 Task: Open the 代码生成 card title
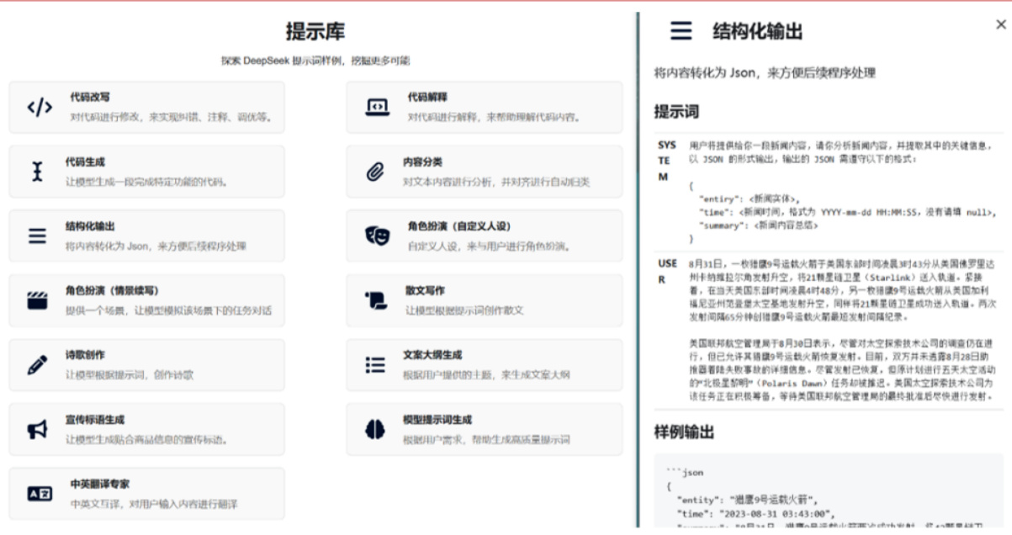pos(85,162)
